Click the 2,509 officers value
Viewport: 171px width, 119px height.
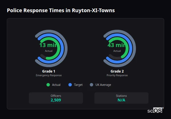pyautogui.click(x=56, y=100)
